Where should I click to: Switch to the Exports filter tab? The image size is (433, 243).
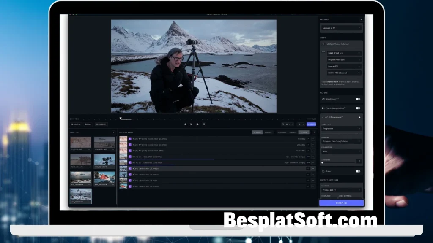point(304,132)
